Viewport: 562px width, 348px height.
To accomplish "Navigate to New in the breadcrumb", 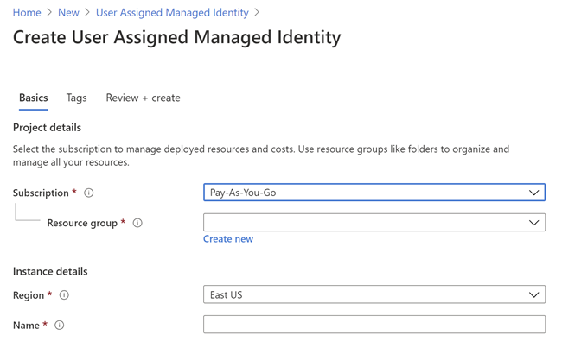I will pyautogui.click(x=68, y=13).
